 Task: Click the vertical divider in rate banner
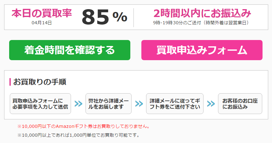pyautogui.click(x=133, y=18)
